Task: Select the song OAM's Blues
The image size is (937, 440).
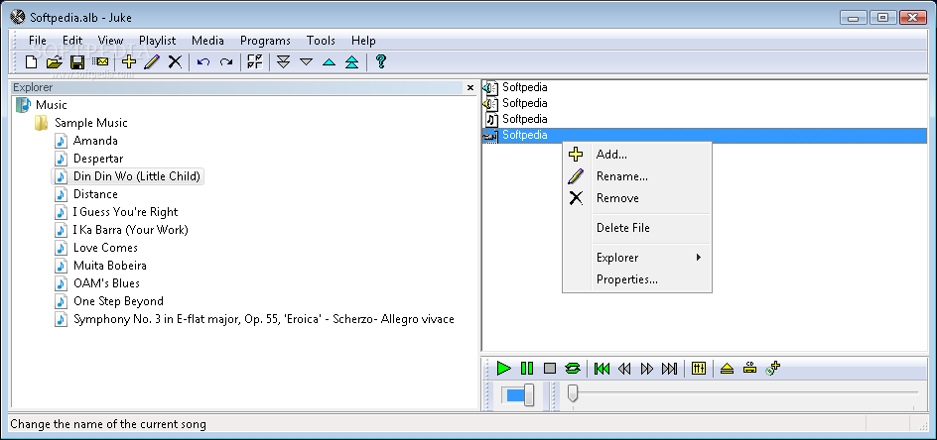Action: [x=106, y=283]
